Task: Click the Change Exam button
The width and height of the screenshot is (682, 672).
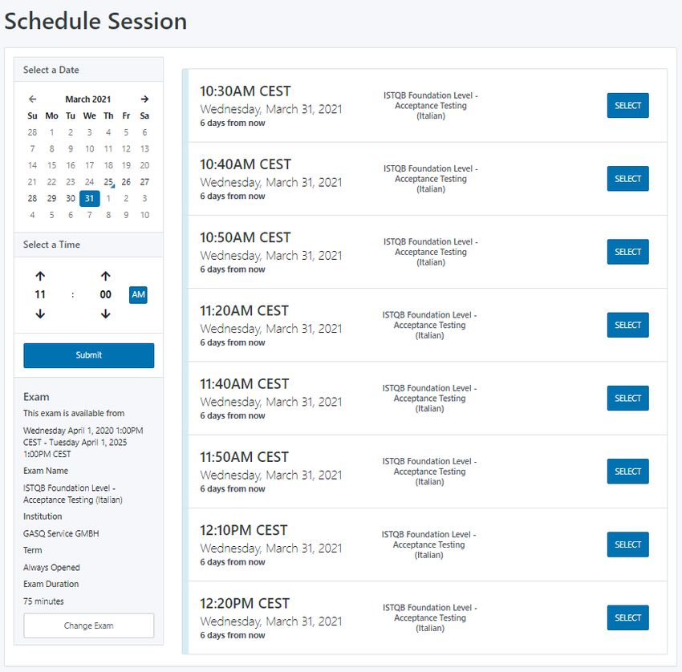Action: (x=88, y=625)
